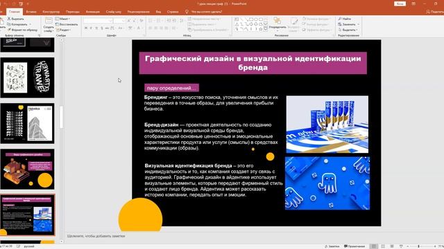This screenshot has width=444, height=249.
Task: Toggle Comments (Примечания) in status bar
Action: point(355,246)
